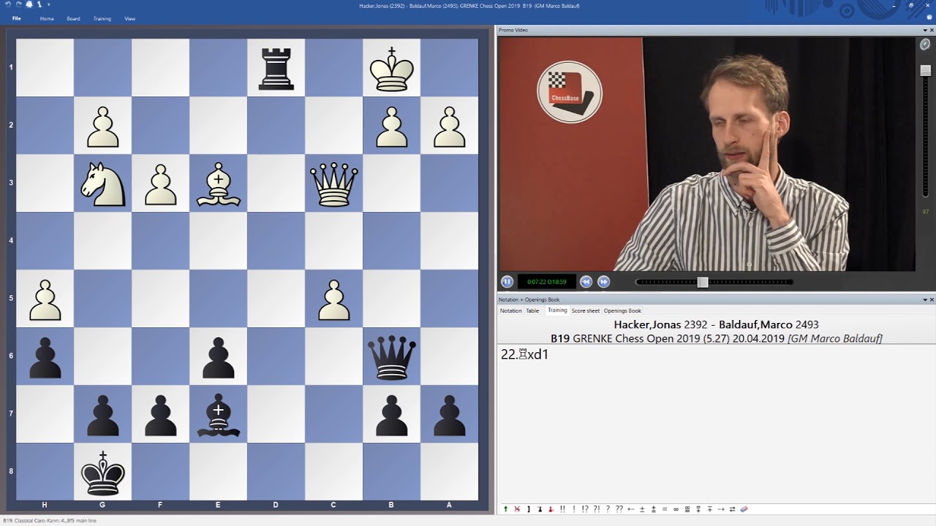Click the knight icon in quick access toolbar

click(x=29, y=4)
